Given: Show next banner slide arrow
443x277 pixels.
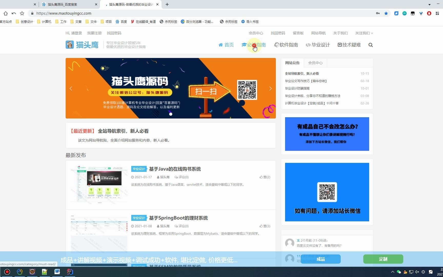Looking at the screenshot, I should [x=270, y=88].
